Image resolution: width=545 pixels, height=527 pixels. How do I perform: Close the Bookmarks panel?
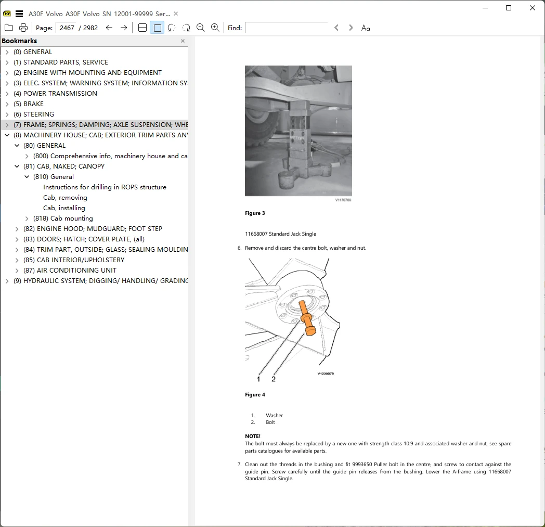[x=183, y=41]
